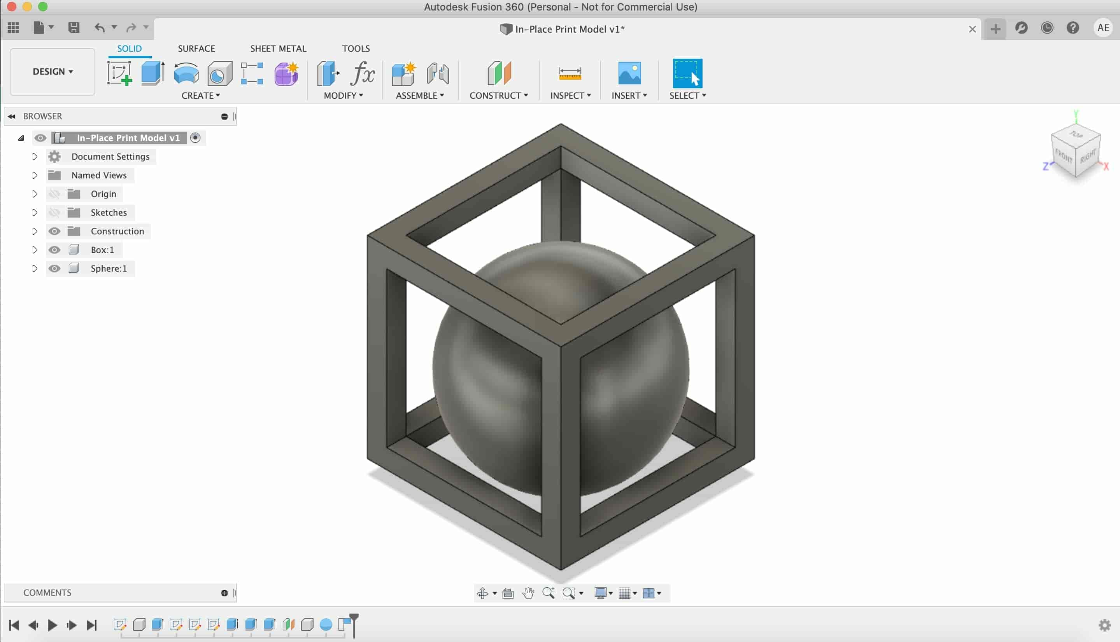Hide the Box:1 component
This screenshot has height=642, width=1120.
pos(54,249)
